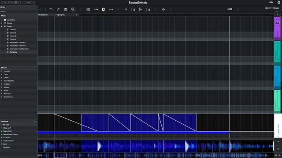Go back with the left chevron

40,9
